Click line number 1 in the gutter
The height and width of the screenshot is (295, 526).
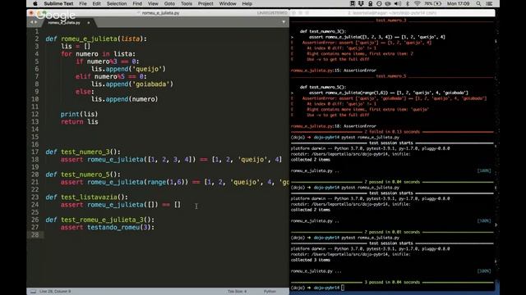[x=37, y=31]
